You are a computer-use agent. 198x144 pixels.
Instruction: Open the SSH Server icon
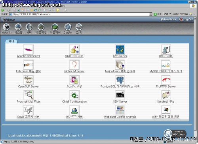[x=120, y=95]
